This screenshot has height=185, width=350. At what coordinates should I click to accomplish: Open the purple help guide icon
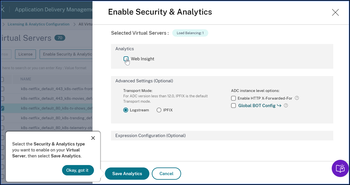pos(340,168)
